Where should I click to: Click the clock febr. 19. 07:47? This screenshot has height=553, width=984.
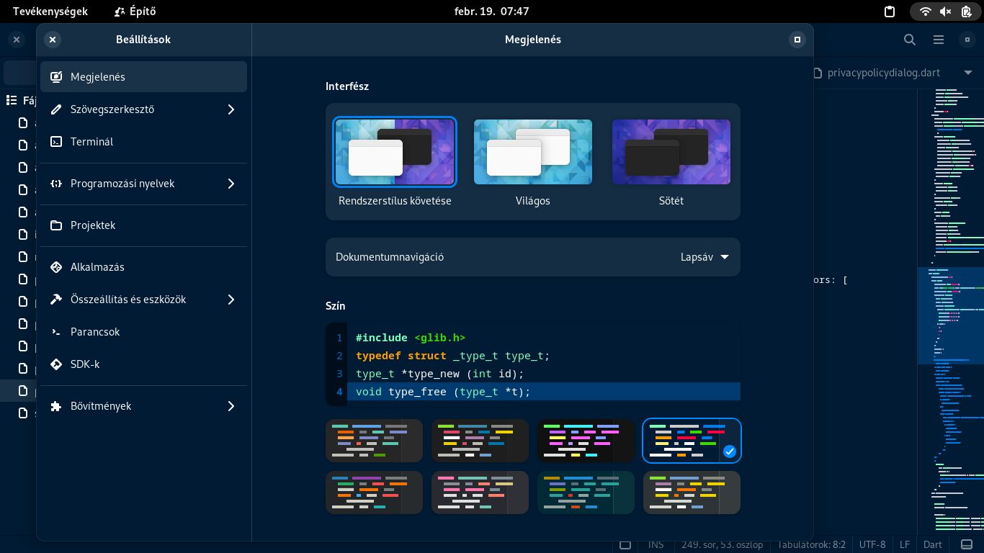pos(492,12)
